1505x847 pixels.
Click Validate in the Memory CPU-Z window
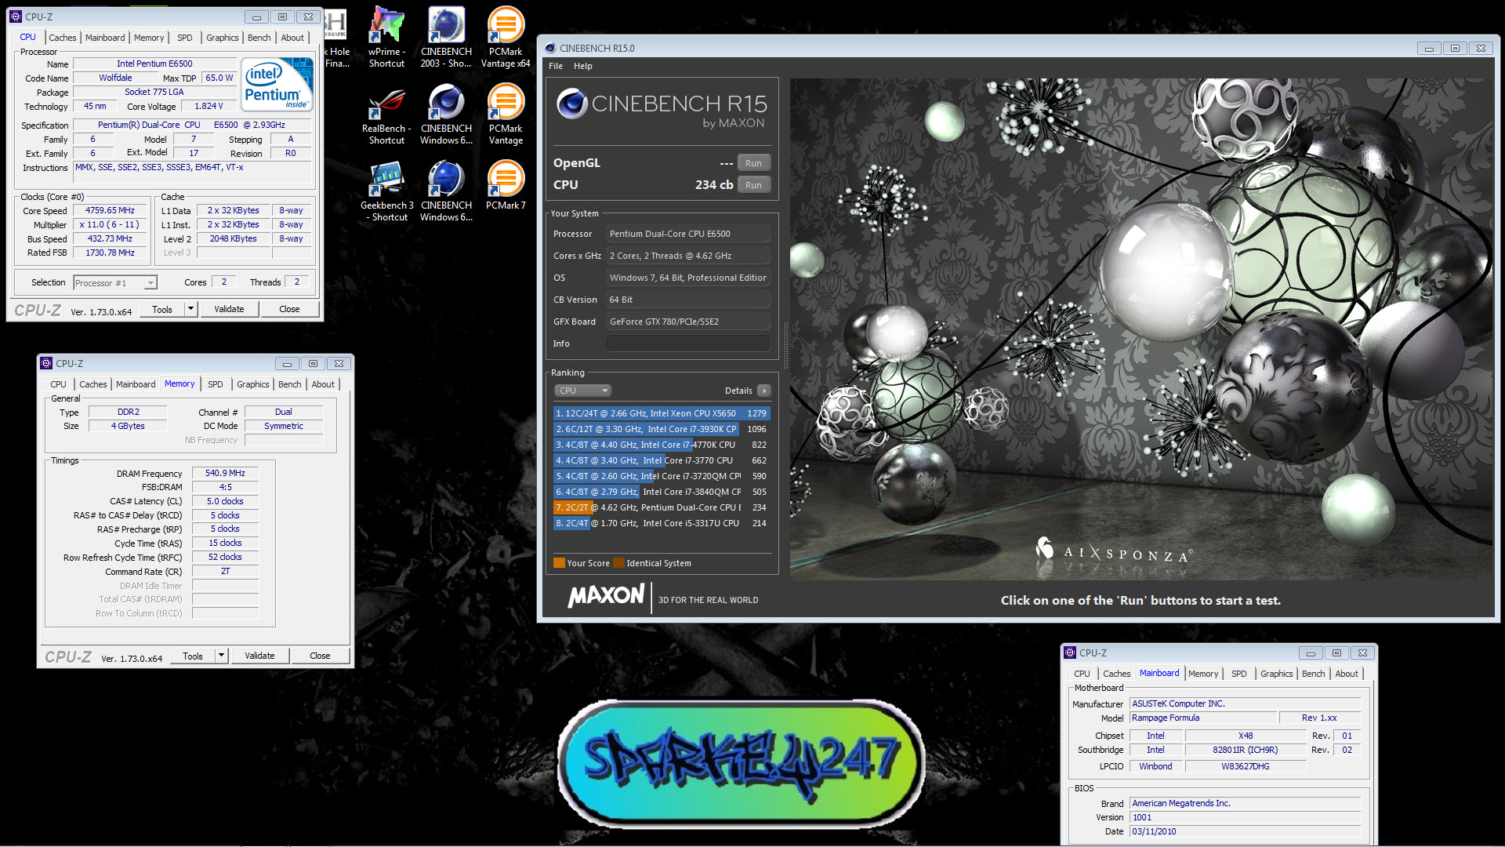click(x=259, y=656)
